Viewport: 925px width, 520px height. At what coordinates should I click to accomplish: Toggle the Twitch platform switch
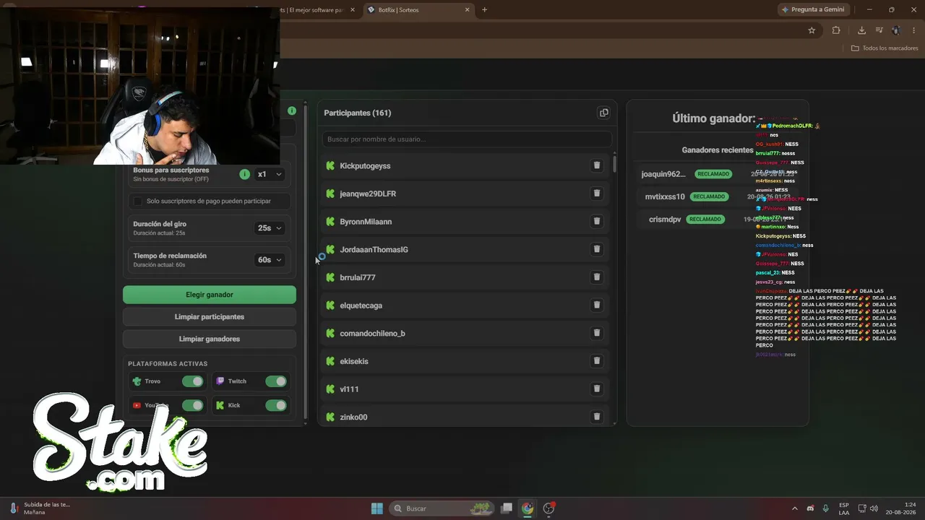coord(276,381)
